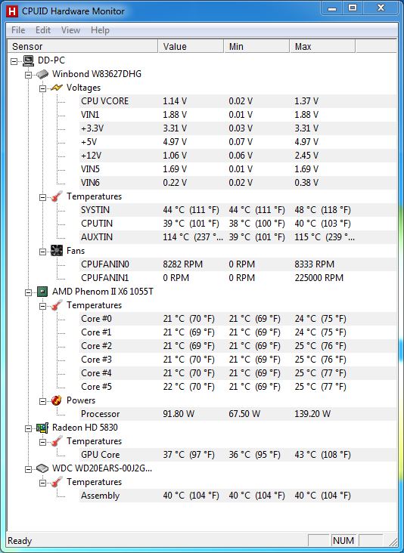
Task: Click the window resize grip corner
Action: click(x=393, y=542)
